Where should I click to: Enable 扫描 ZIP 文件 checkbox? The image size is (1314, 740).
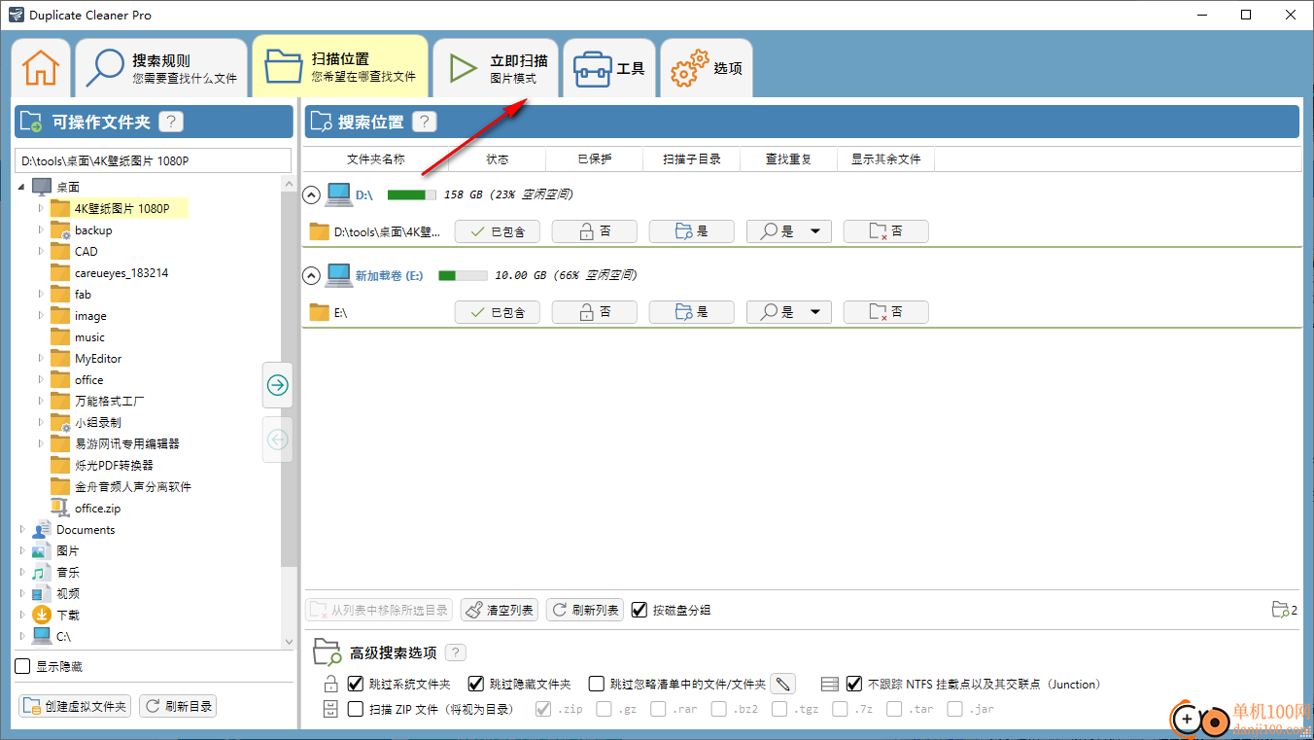click(x=356, y=709)
